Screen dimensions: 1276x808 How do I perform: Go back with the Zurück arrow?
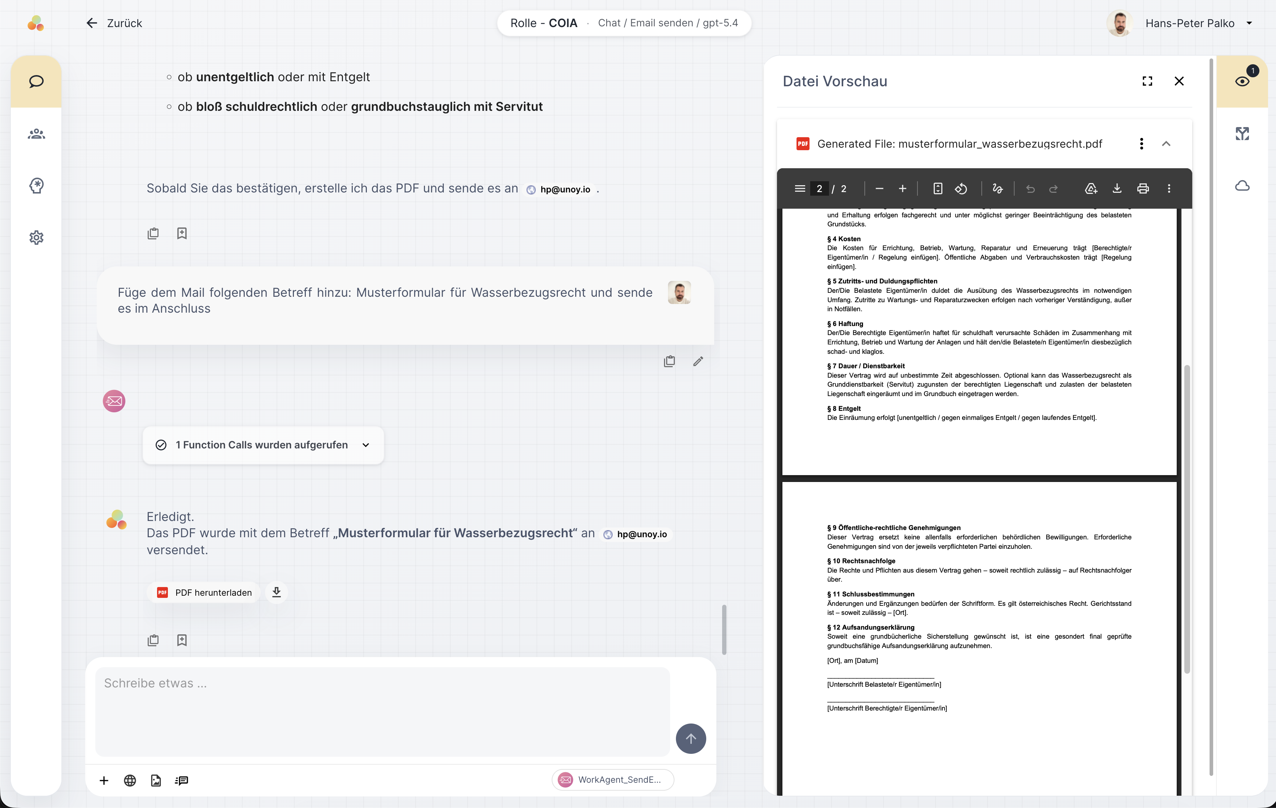click(114, 23)
